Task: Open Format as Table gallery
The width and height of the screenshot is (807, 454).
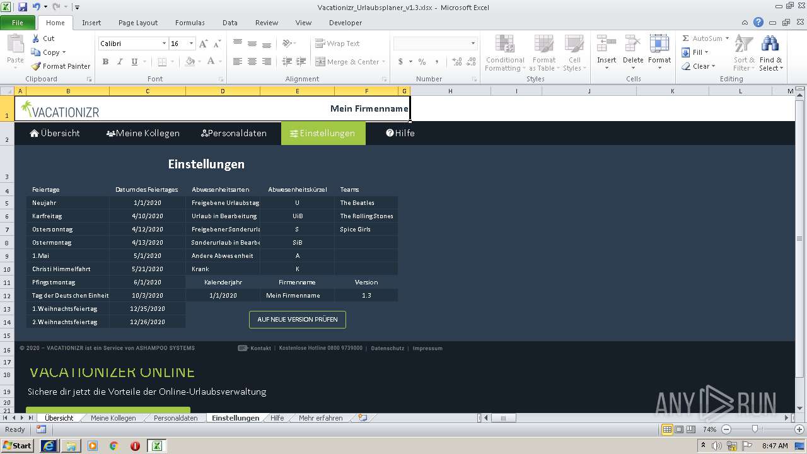Action: (543, 53)
